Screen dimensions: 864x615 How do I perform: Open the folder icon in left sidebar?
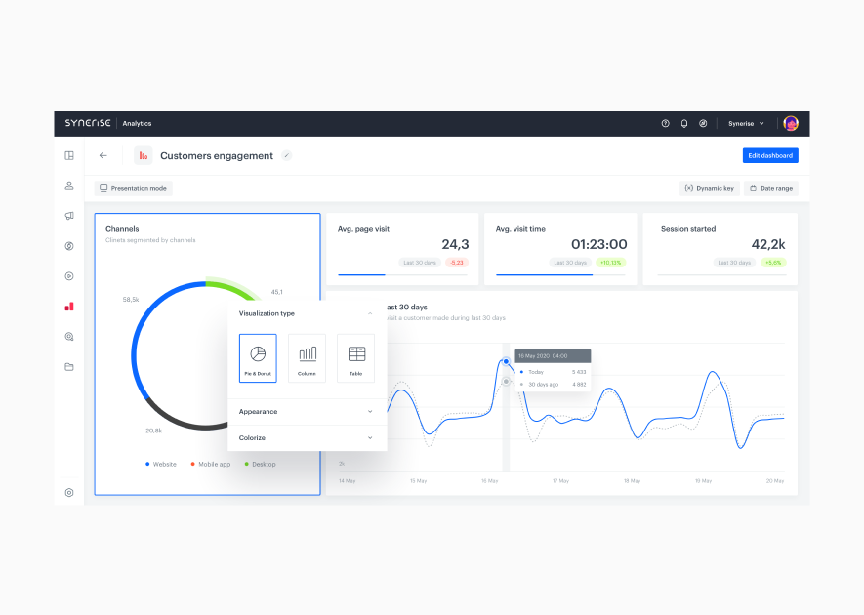[69, 367]
